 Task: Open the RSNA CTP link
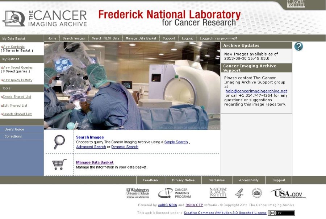pyautogui.click(x=194, y=205)
